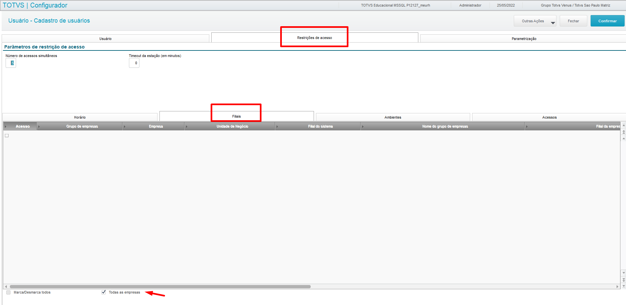Focus the Número de acessos simultâneos field
The height and width of the screenshot is (305, 626).
(x=11, y=63)
